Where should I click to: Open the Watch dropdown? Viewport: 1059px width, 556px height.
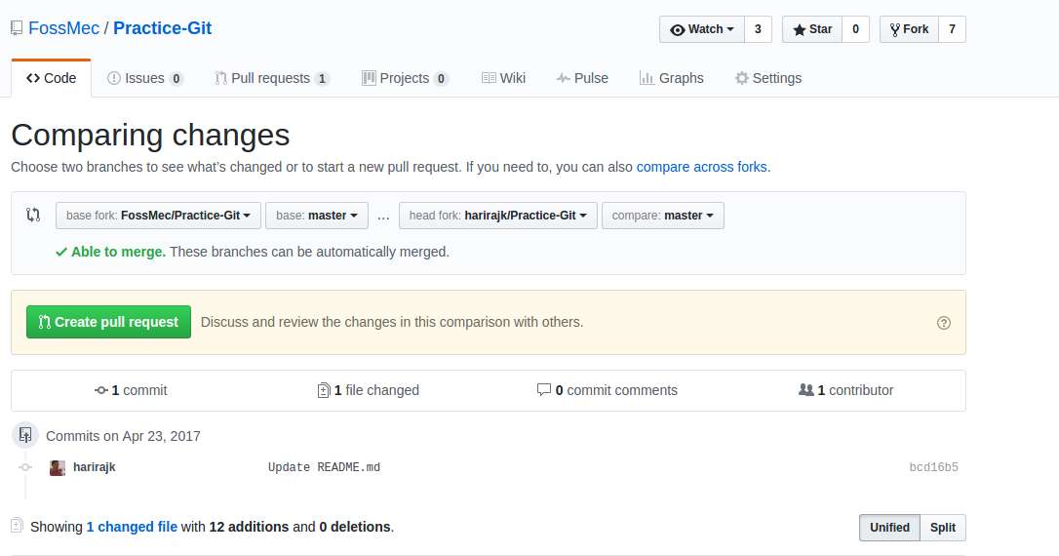[702, 29]
